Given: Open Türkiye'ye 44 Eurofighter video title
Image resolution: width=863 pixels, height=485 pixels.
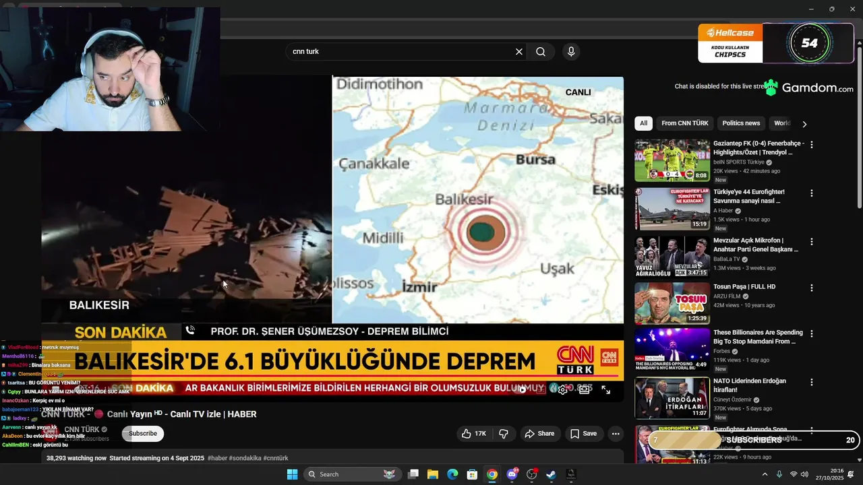Looking at the screenshot, I should pos(749,196).
